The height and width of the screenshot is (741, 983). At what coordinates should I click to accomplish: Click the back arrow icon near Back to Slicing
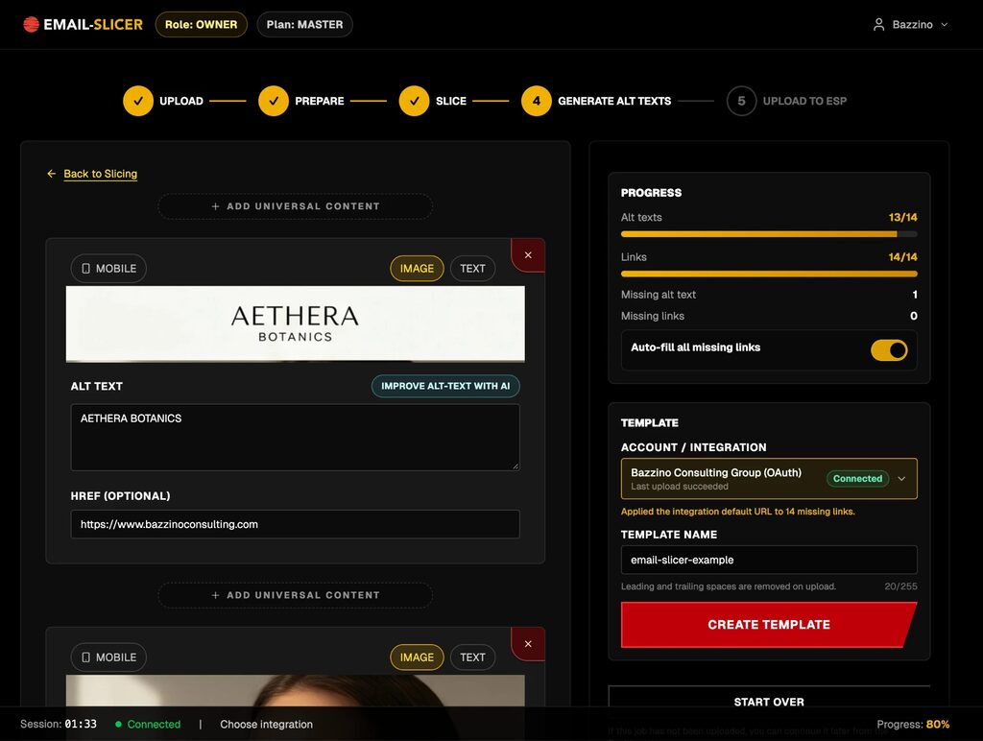pos(52,174)
